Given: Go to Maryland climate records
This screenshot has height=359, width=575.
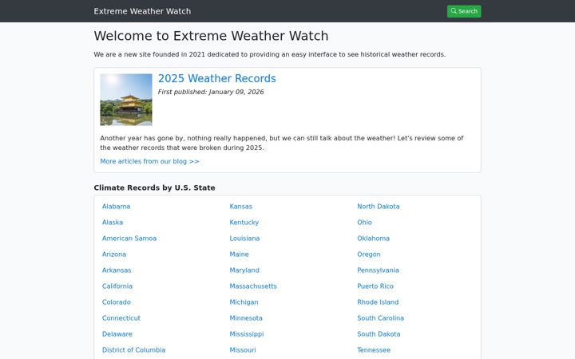Looking at the screenshot, I should (244, 270).
